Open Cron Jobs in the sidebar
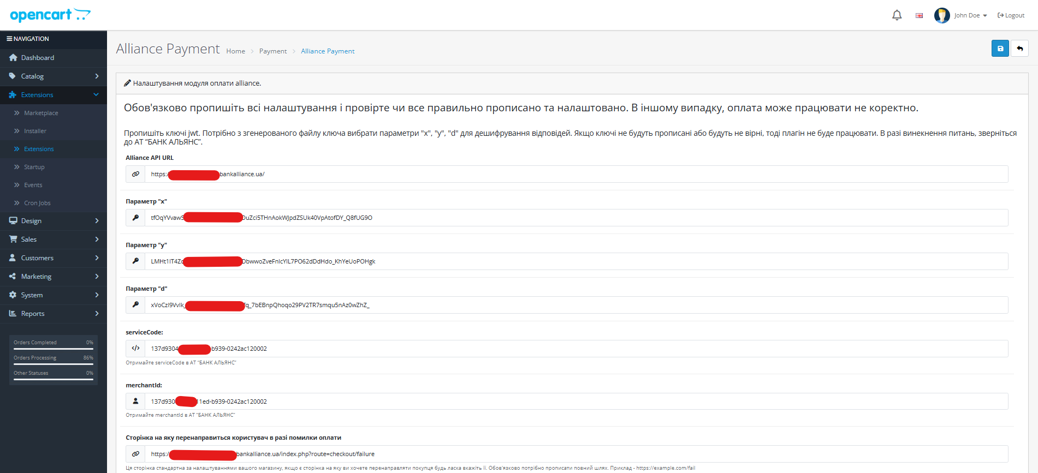 coord(37,203)
